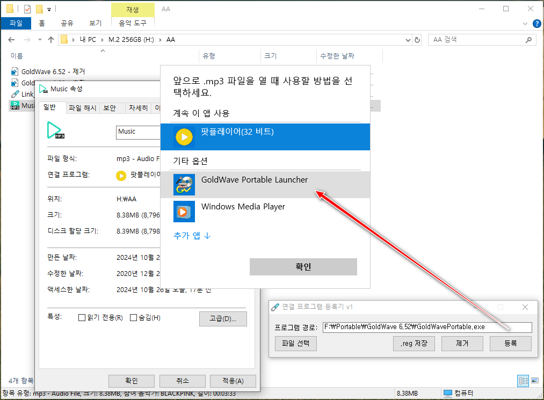Click MP3 file type icon in properties
This screenshot has width=544, height=400.
(55, 130)
